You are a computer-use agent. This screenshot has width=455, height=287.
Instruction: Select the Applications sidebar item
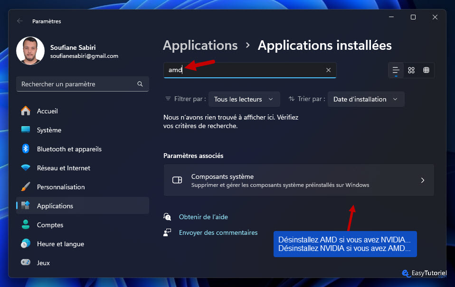pyautogui.click(x=83, y=206)
